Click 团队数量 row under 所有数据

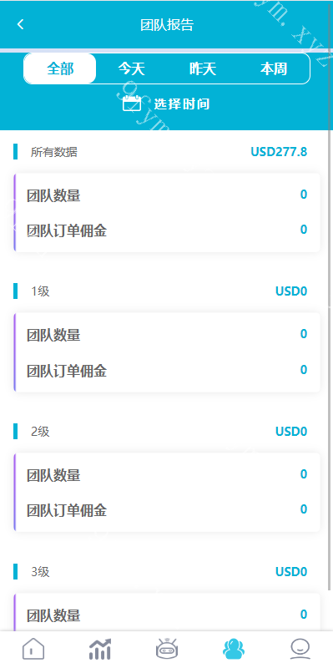[167, 195]
